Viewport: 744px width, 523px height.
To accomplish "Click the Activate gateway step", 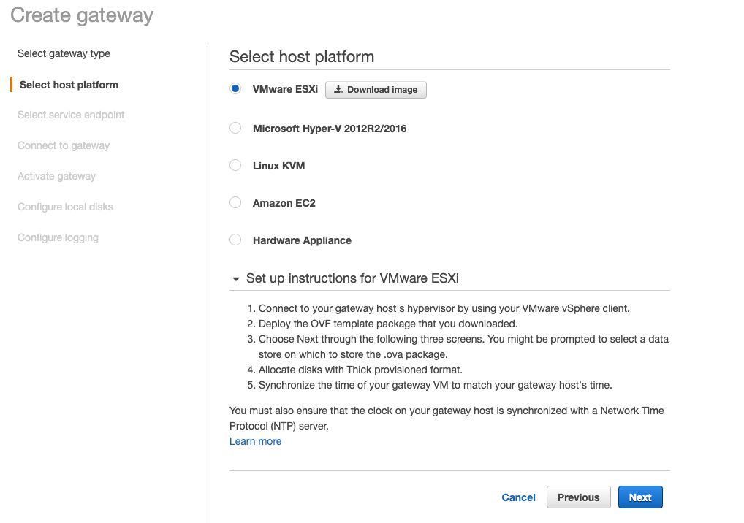I will tap(56, 176).
